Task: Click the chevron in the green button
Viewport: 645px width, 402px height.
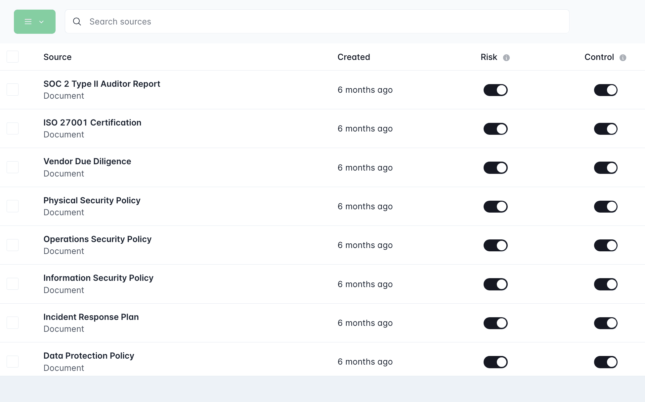Action: 41,22
